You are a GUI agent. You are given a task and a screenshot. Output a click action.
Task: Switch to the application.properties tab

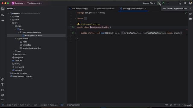pos(104,9)
